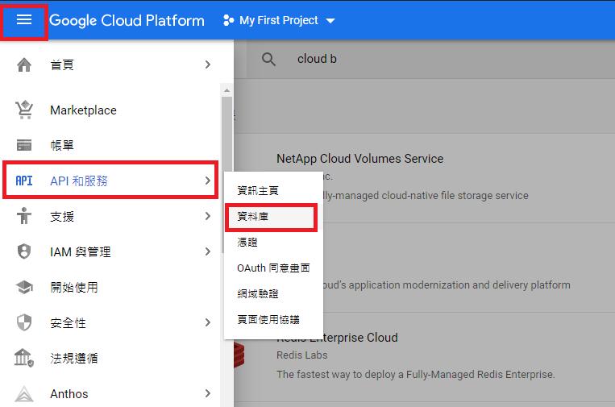Open the My First Project dropdown
This screenshot has height=407, width=615.
(279, 20)
